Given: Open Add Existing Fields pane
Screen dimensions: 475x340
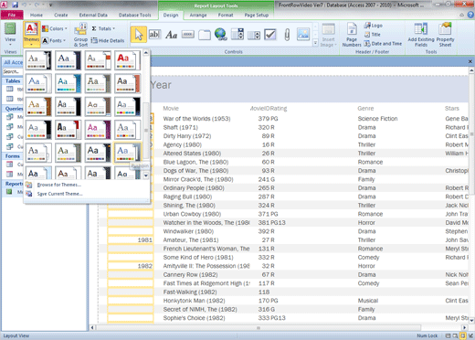Looking at the screenshot, I should pos(421,35).
